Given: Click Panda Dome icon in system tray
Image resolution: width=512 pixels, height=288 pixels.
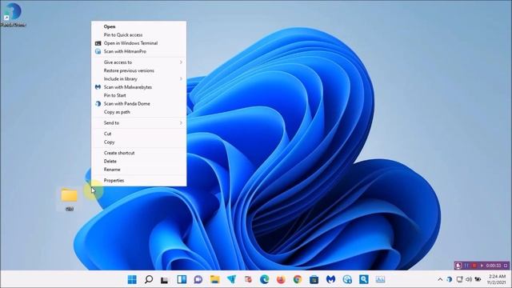Looking at the screenshot, I should pos(450,279).
